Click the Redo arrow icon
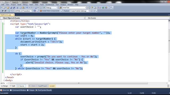 [x=32, y=8]
